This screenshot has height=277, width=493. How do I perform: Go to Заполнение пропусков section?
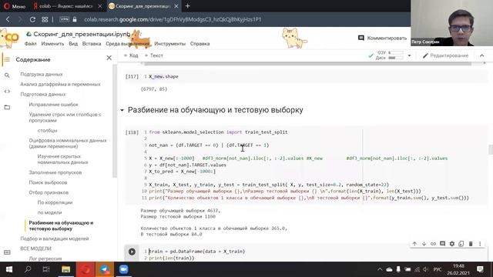point(55,172)
